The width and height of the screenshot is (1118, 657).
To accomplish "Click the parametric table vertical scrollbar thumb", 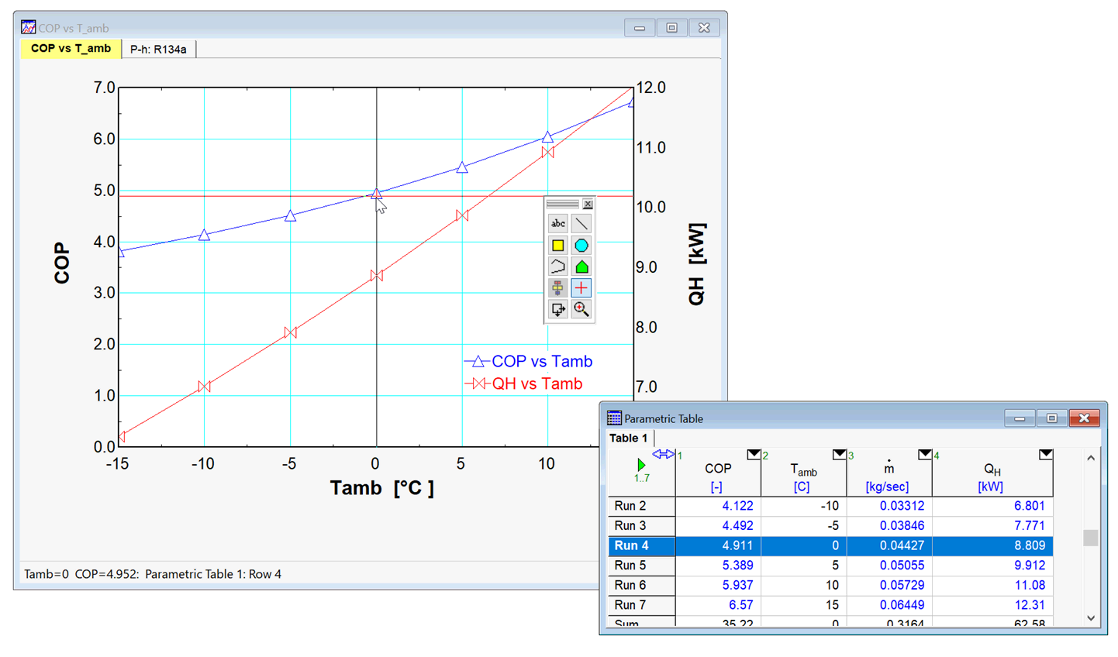I will (x=1090, y=538).
